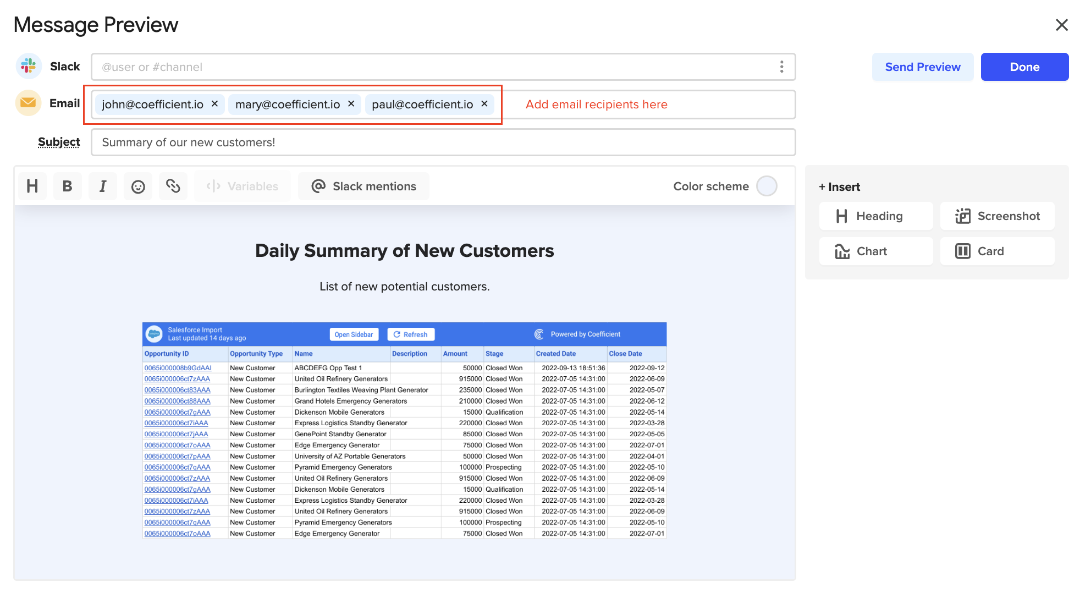Screen dimensions: 1080x593
Task: Click email recipients field empty area
Action: [x=731, y=105]
